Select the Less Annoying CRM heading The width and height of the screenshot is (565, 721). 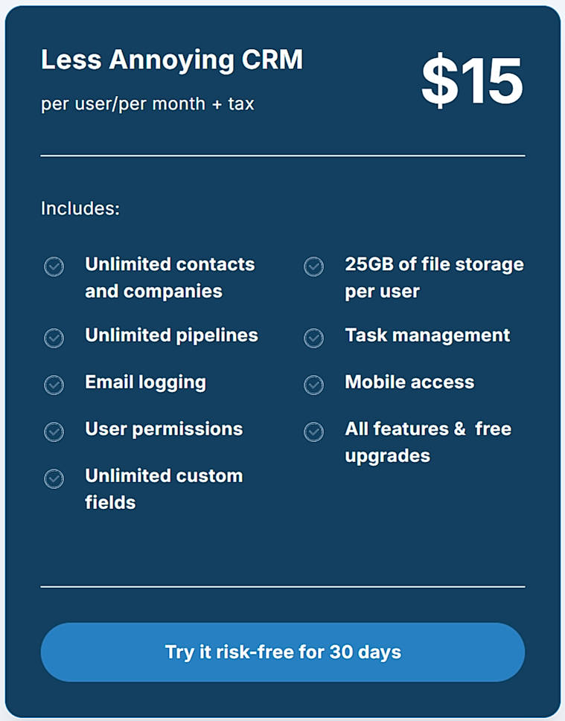pos(173,60)
